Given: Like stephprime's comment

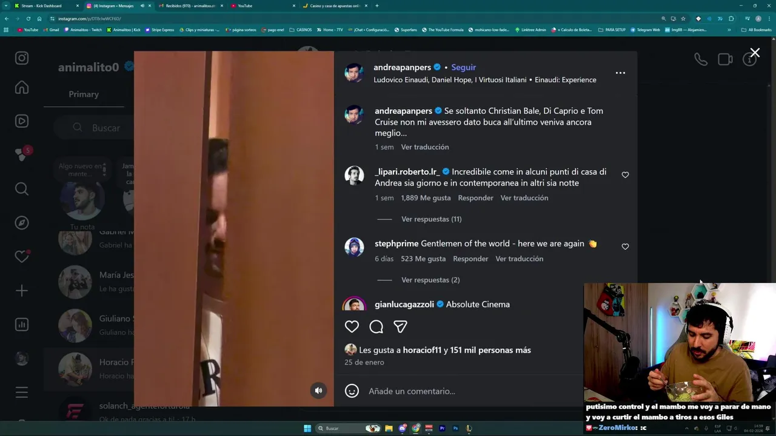Looking at the screenshot, I should (625, 246).
